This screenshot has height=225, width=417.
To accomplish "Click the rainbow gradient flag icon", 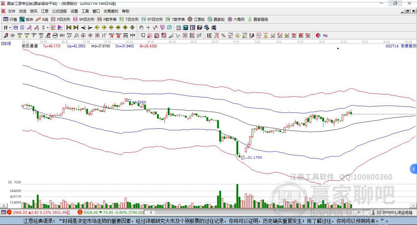I will [x=60, y=28].
